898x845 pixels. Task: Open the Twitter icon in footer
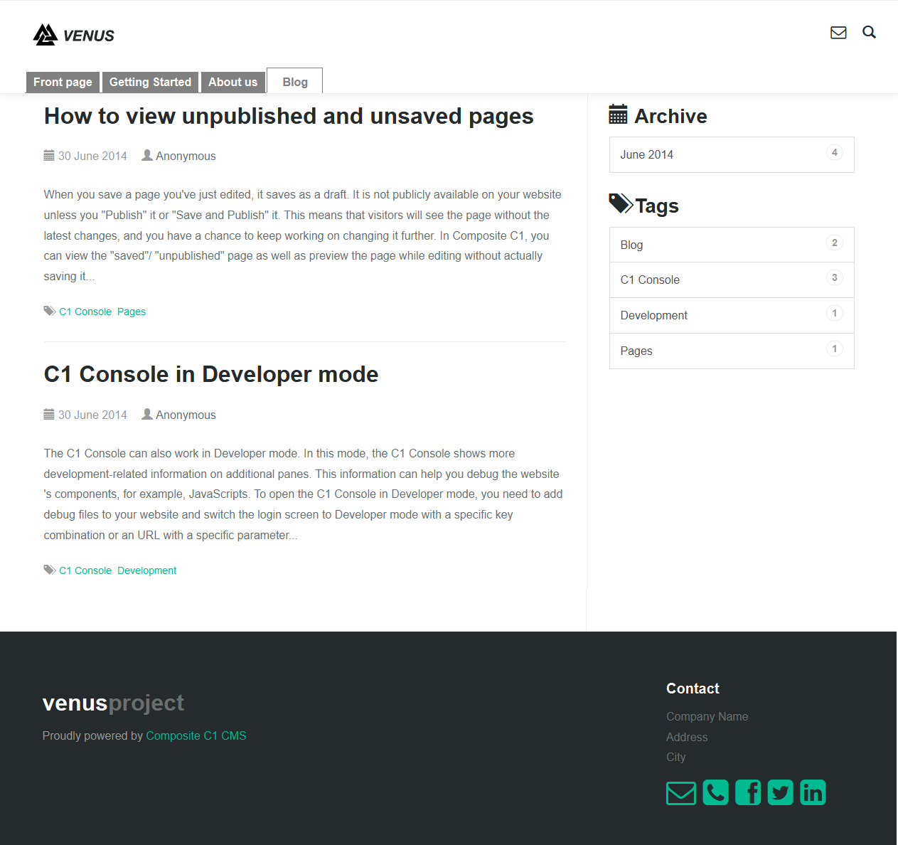(780, 792)
